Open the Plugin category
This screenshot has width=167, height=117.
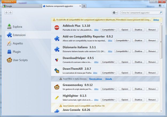point(28,52)
